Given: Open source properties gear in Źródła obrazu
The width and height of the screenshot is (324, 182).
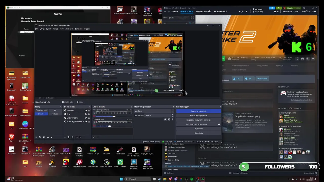Looking at the screenshot, I should [x=72, y=137].
